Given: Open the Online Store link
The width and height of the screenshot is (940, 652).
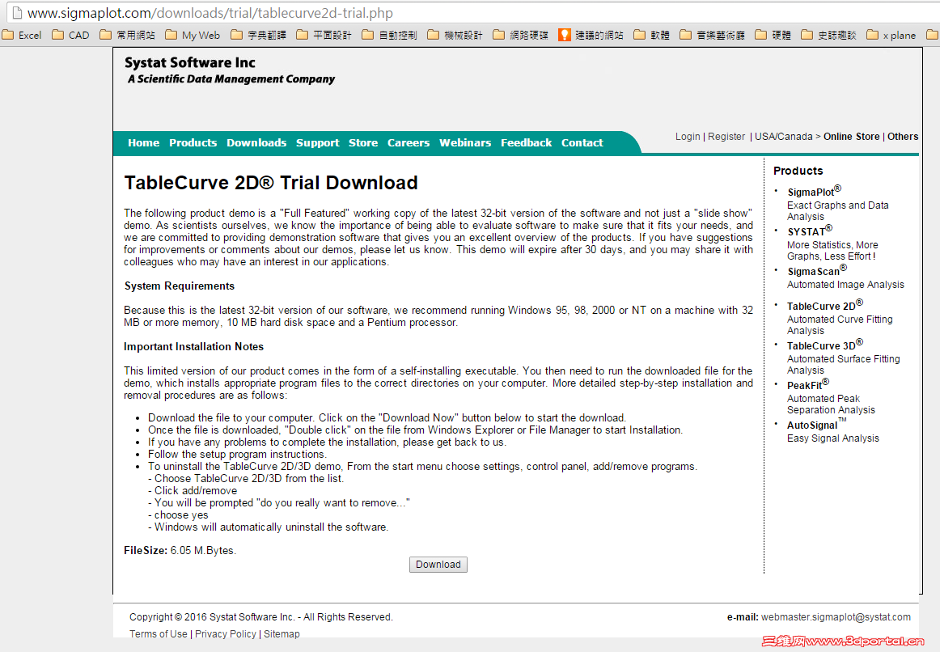Looking at the screenshot, I should point(851,137).
